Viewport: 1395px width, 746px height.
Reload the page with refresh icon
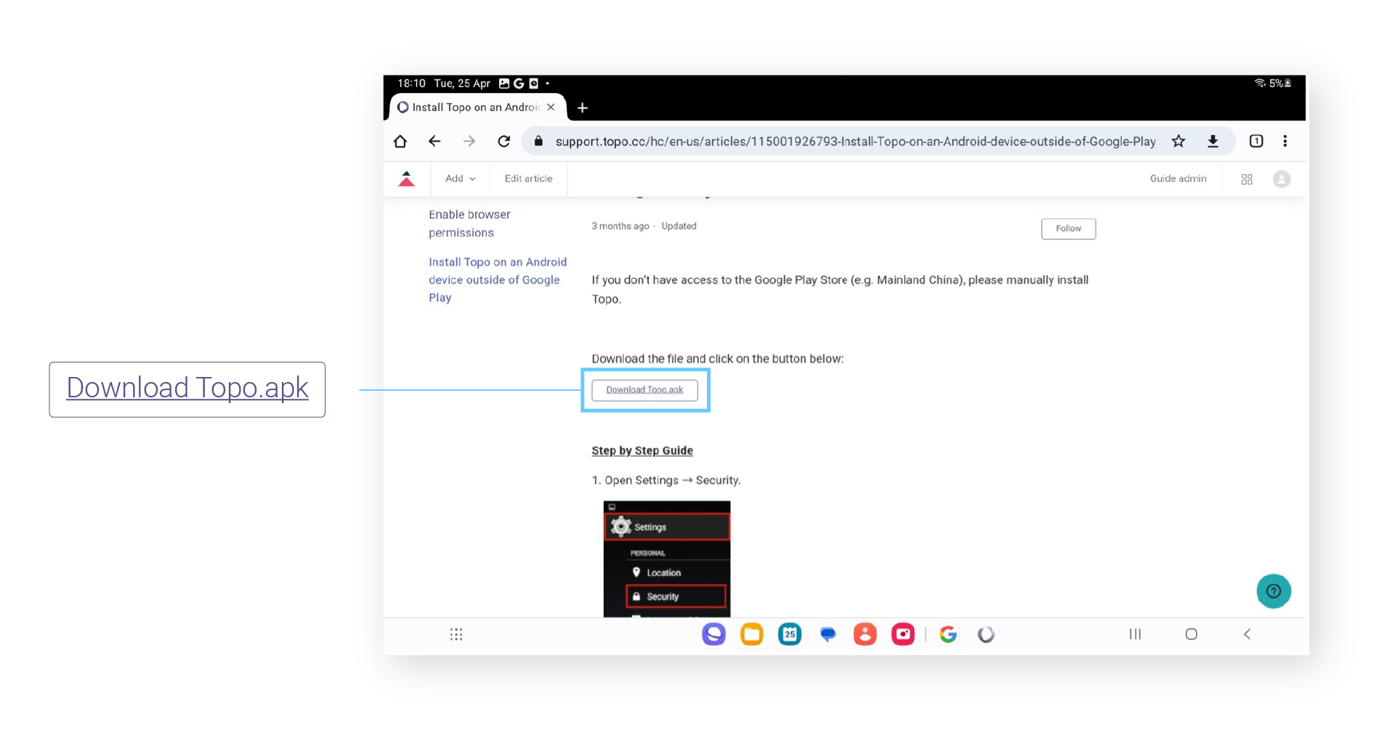(x=504, y=142)
